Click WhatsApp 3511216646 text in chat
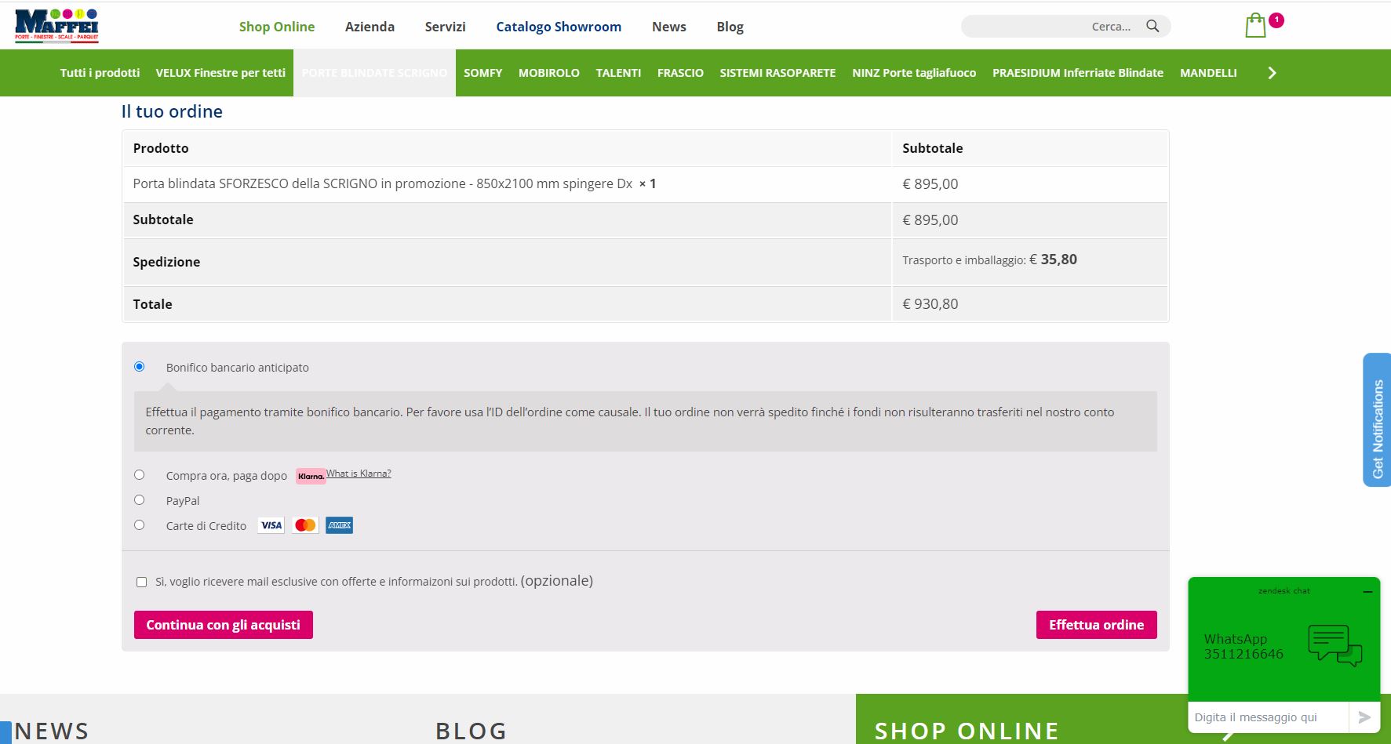Image resolution: width=1391 pixels, height=744 pixels. (x=1244, y=647)
